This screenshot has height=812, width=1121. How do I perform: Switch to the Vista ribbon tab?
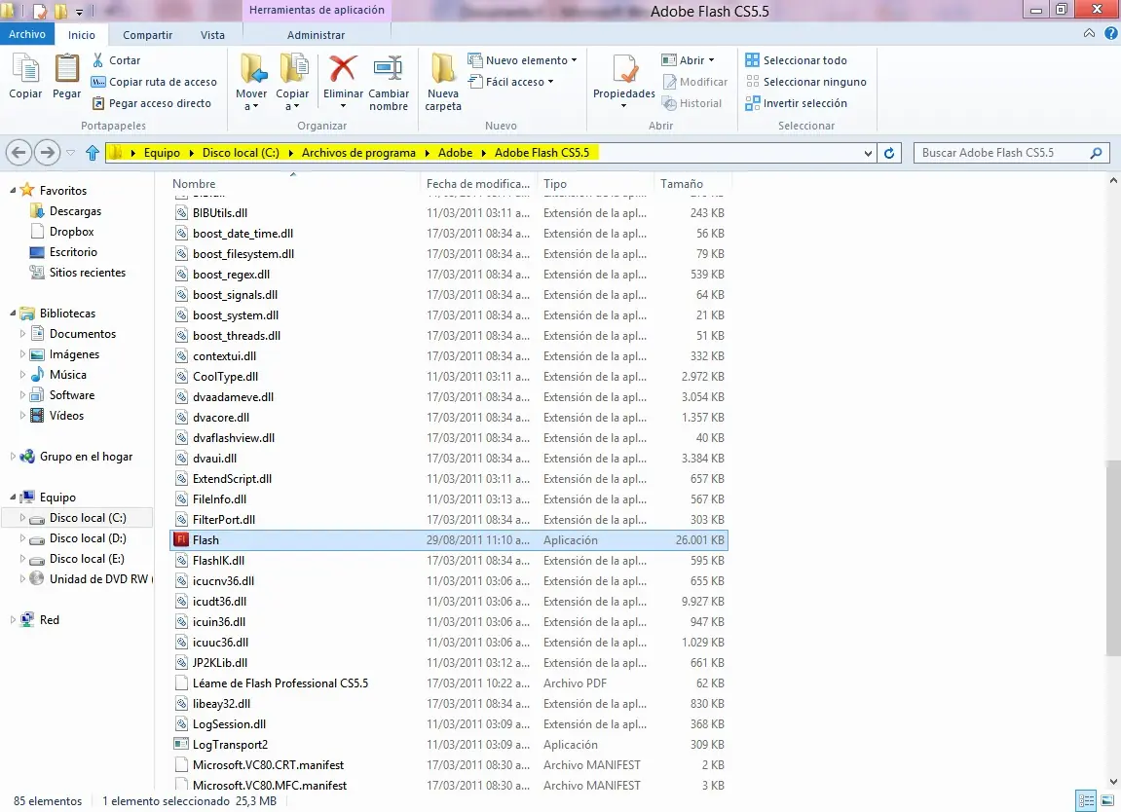pyautogui.click(x=212, y=34)
